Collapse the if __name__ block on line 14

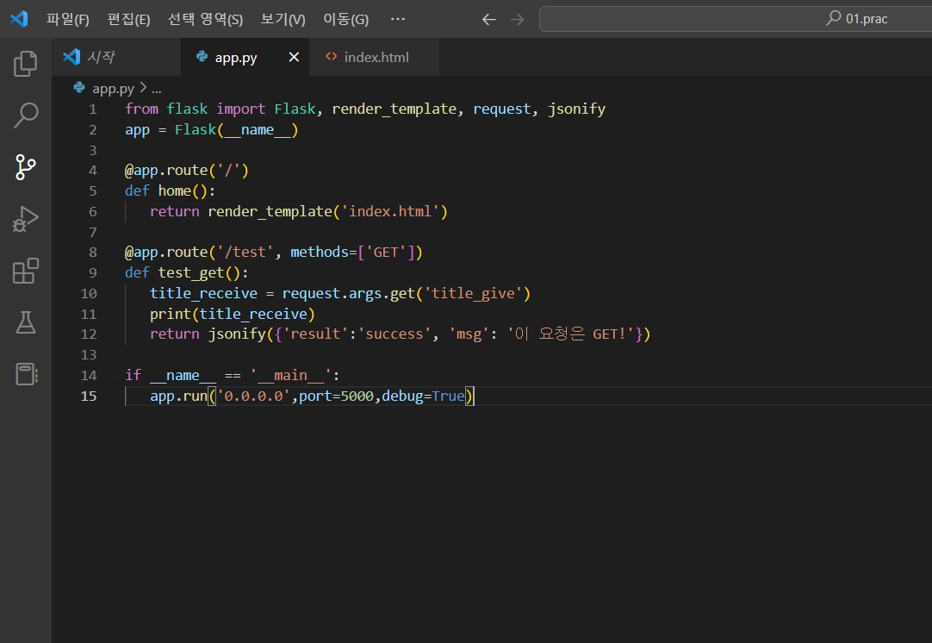tap(114, 375)
